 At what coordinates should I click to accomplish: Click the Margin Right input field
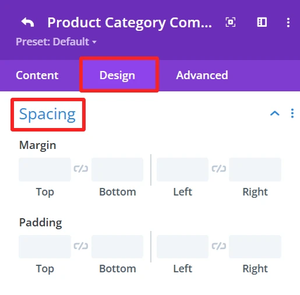point(255,169)
